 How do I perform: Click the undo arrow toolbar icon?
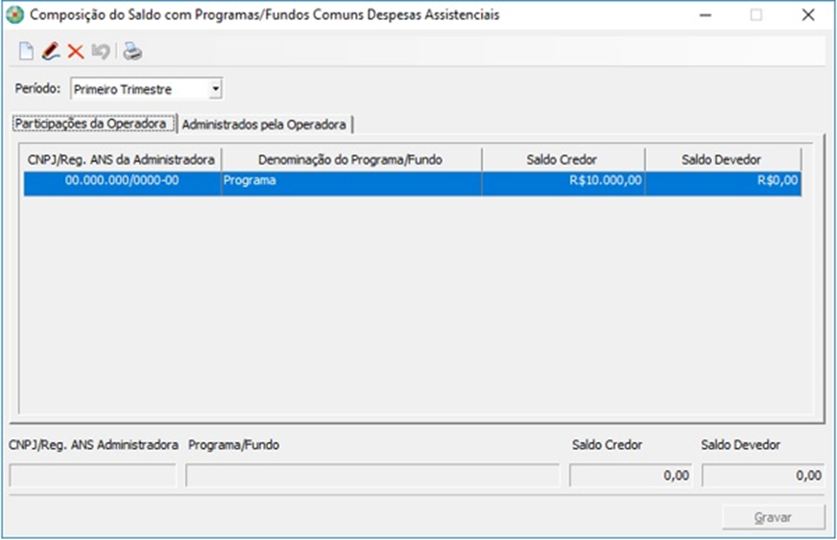click(x=101, y=52)
